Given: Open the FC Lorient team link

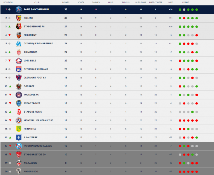Looking at the screenshot, I should [30, 35].
